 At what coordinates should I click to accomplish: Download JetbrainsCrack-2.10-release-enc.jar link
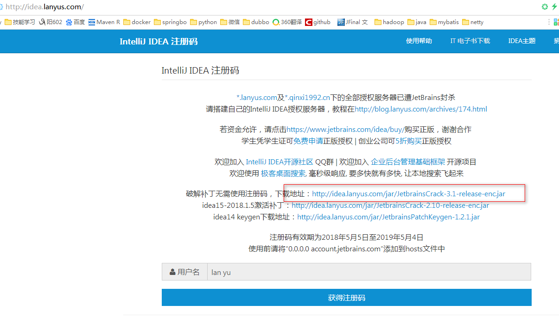point(390,205)
